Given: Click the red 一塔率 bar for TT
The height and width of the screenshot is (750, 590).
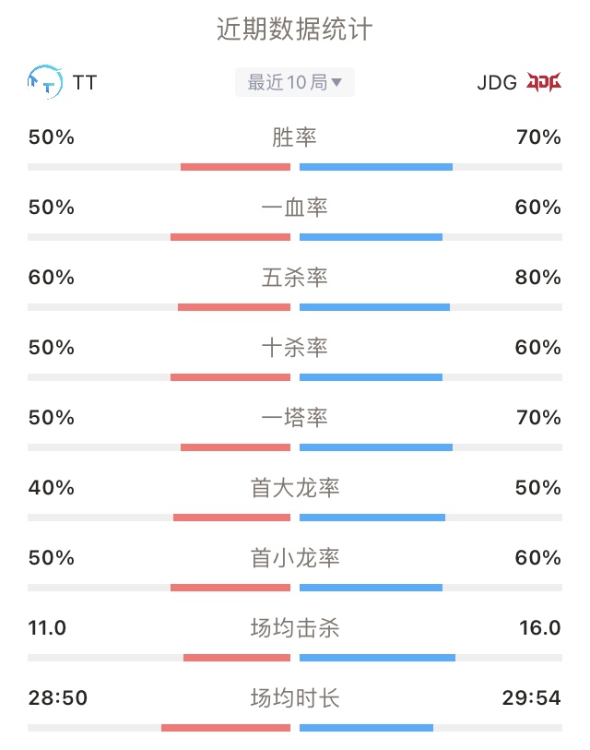Looking at the screenshot, I should (235, 447).
